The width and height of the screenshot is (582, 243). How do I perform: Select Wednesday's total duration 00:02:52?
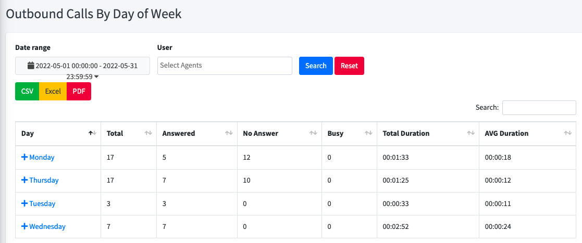click(396, 226)
